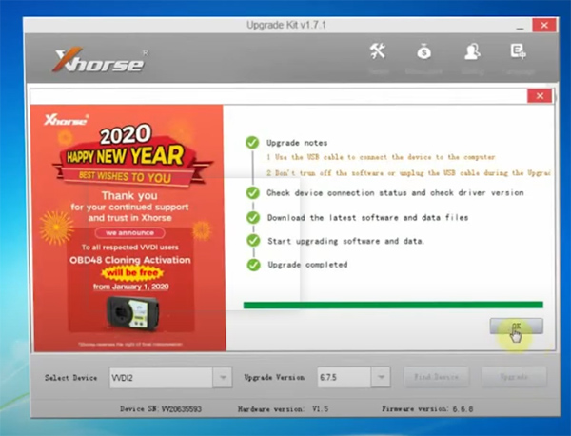The image size is (571, 436).
Task: Click the 'Upgrade Kit v1.7.1' title text
Action: pyautogui.click(x=286, y=25)
